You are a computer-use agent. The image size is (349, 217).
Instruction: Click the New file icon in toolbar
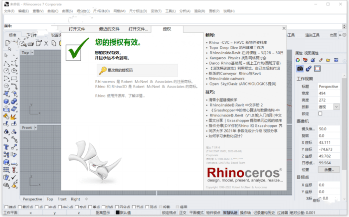pos(7,43)
